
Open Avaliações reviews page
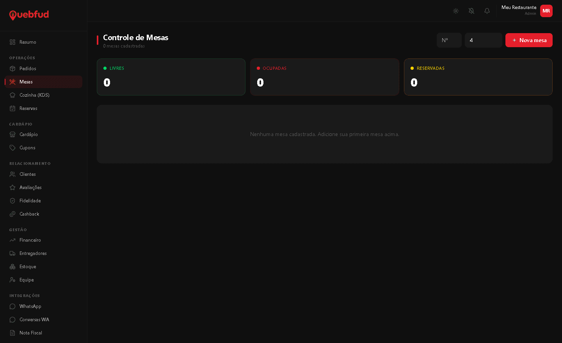(43, 187)
